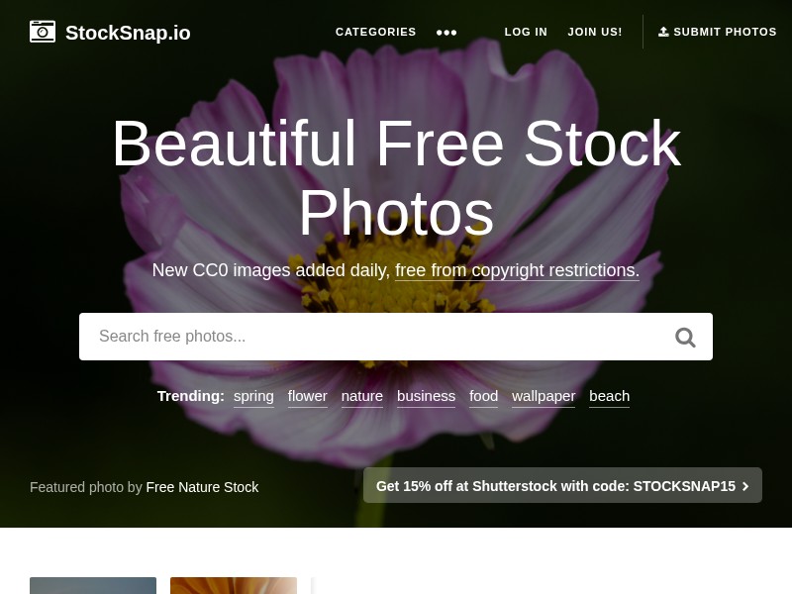Choose the nature trending tag
The height and width of the screenshot is (594, 792).
[362, 396]
